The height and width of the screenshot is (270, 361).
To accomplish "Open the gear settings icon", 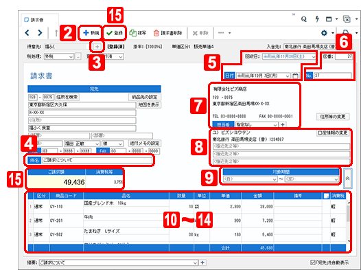I will (324, 33).
